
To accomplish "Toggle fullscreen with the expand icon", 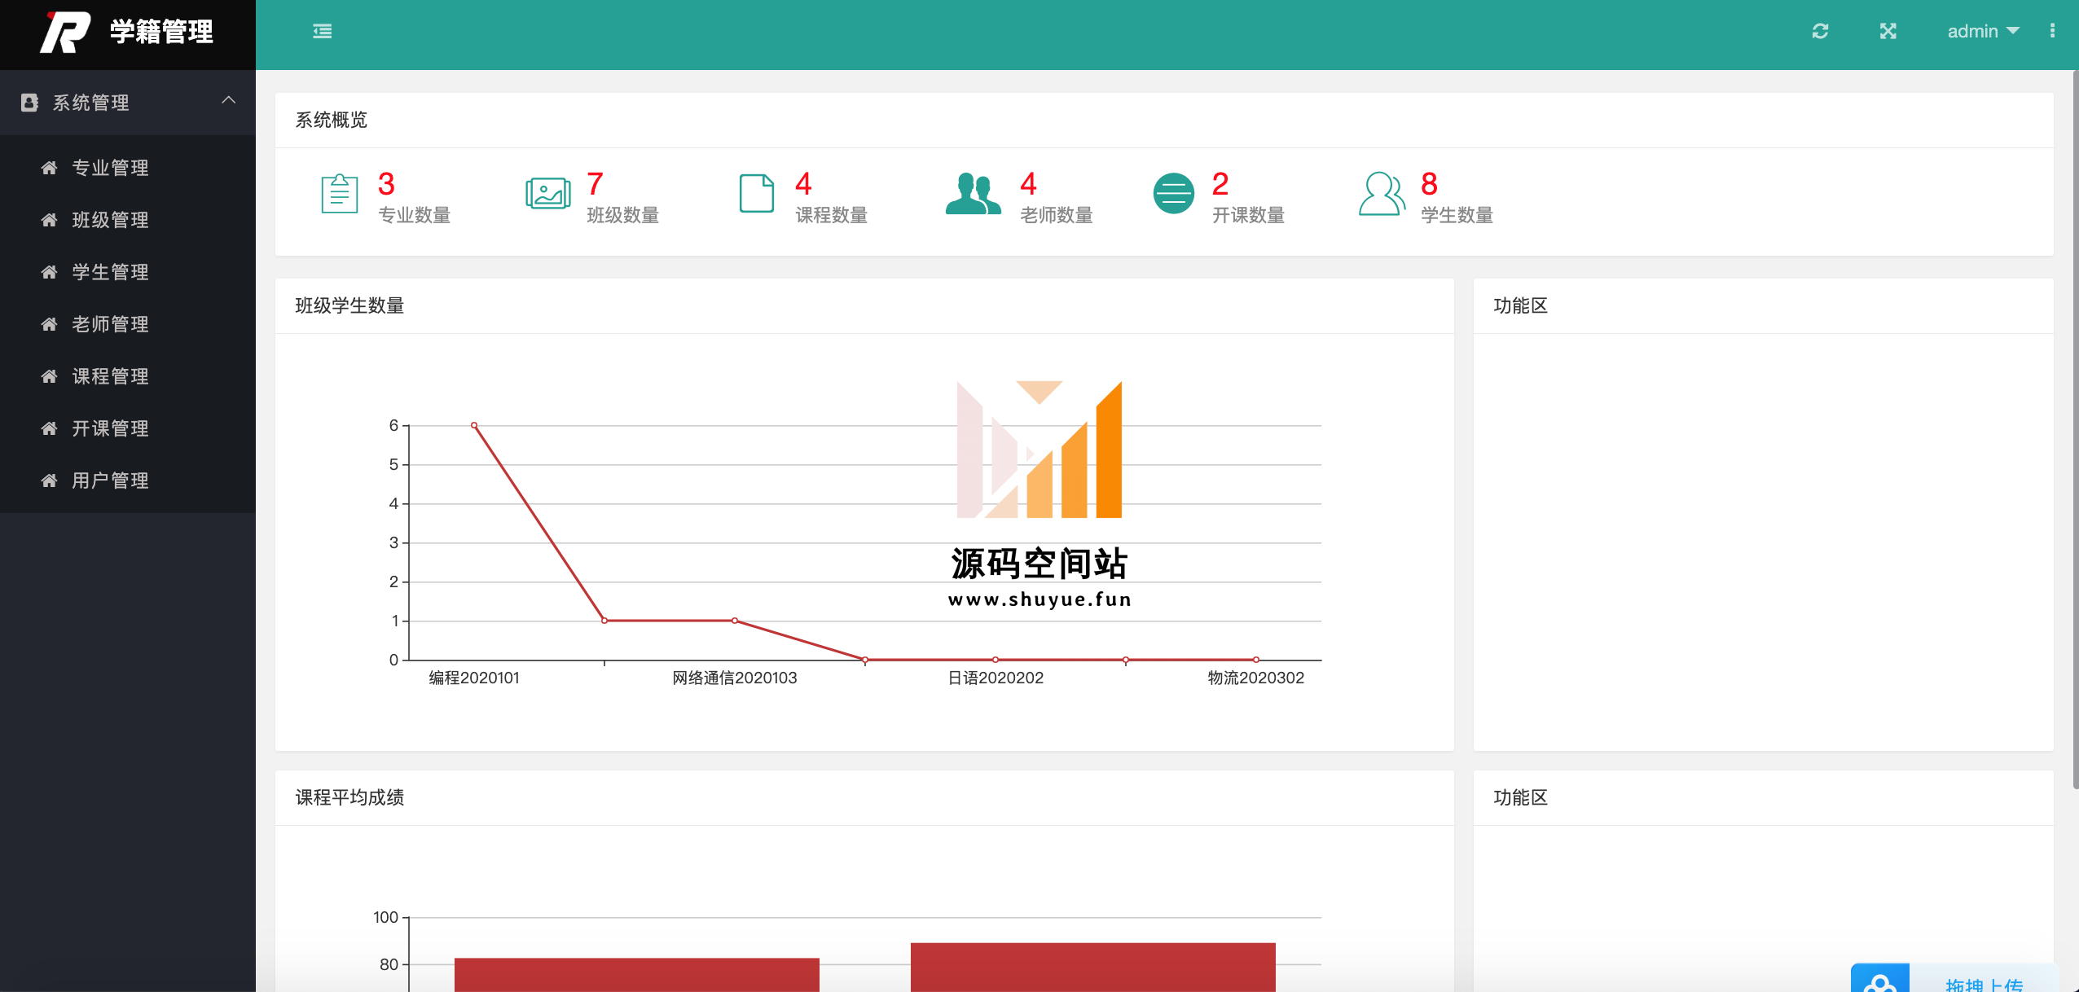I will coord(1888,31).
